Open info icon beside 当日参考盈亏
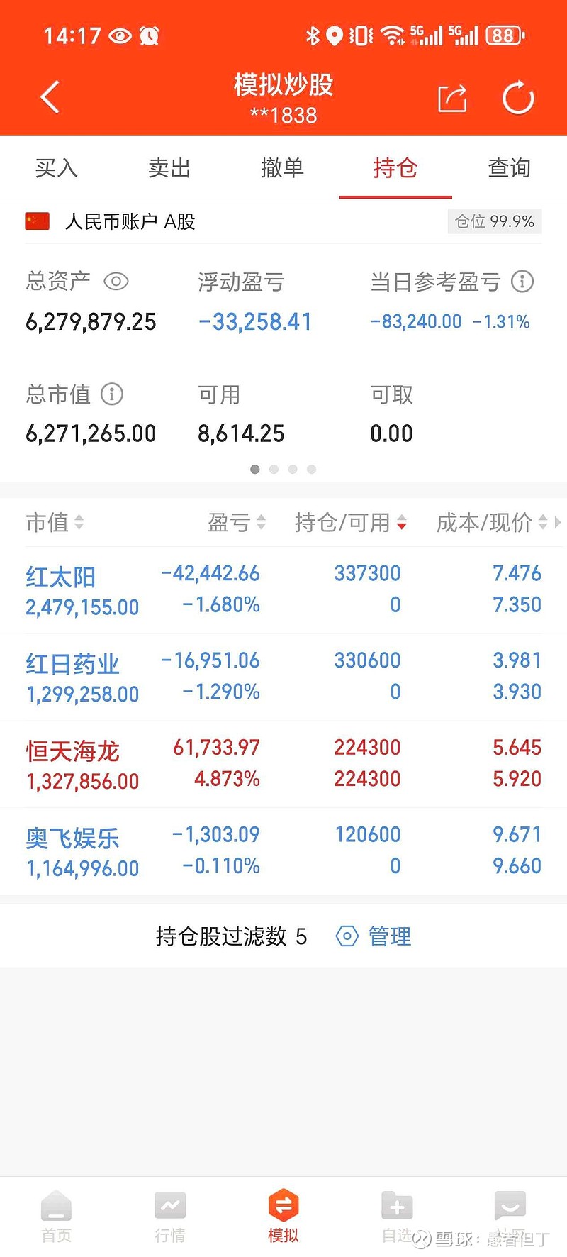567x1257 pixels. pos(522,282)
